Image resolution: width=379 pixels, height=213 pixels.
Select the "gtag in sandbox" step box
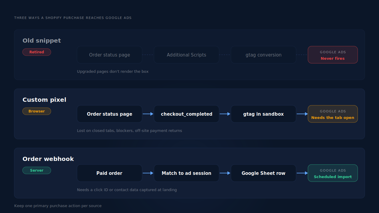point(264,114)
